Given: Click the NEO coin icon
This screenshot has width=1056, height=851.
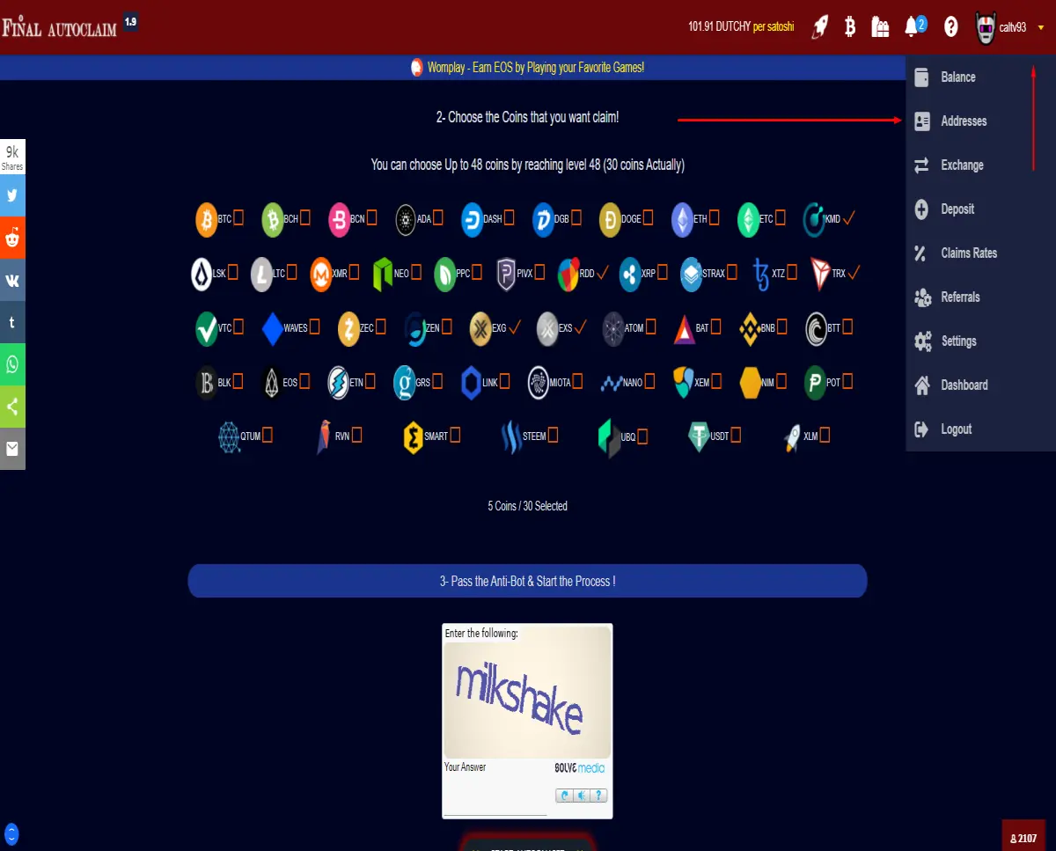Looking at the screenshot, I should [x=382, y=274].
